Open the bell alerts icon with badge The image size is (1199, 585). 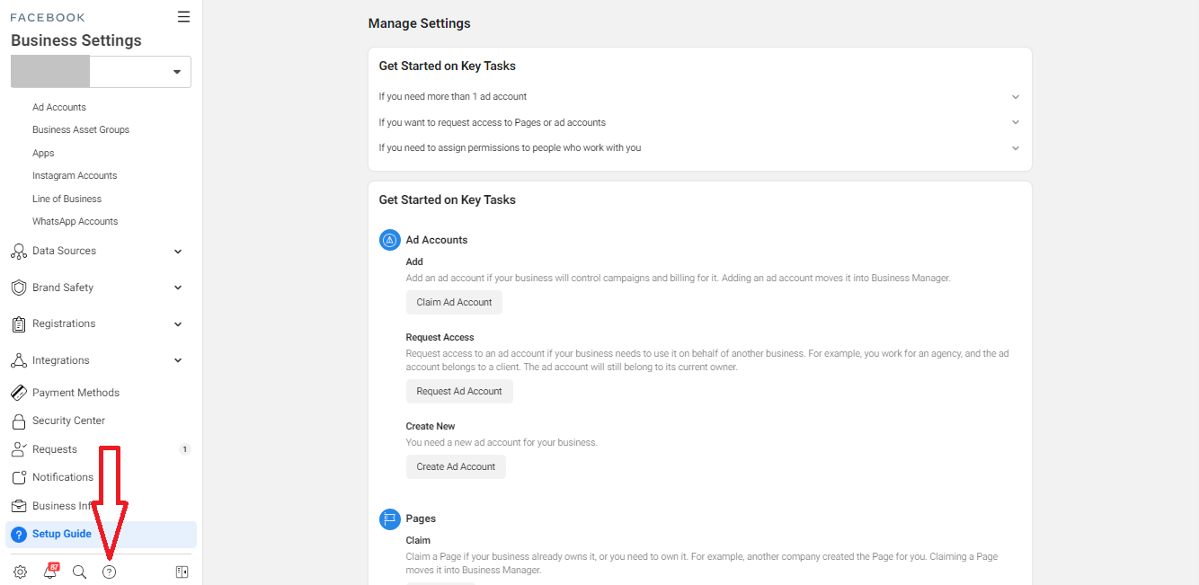pos(50,572)
